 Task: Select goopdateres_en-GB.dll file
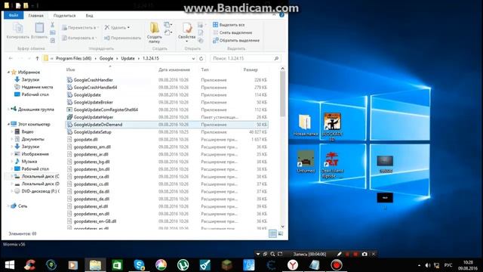[92, 221]
